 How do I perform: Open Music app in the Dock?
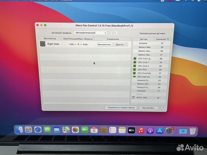click(x=141, y=131)
